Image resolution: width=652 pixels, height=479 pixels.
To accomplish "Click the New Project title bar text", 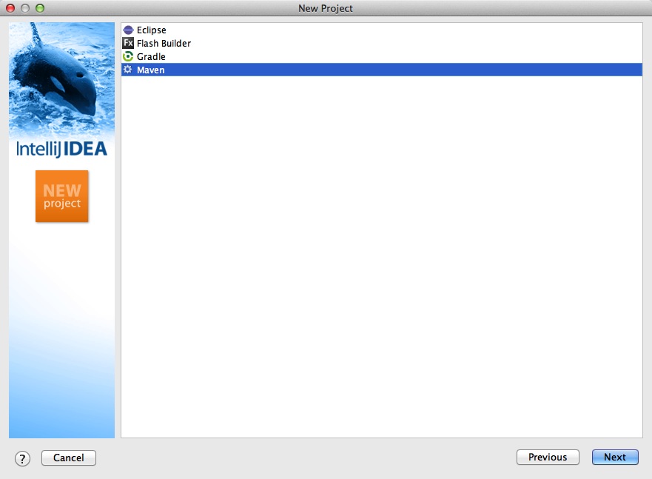I will tap(326, 8).
